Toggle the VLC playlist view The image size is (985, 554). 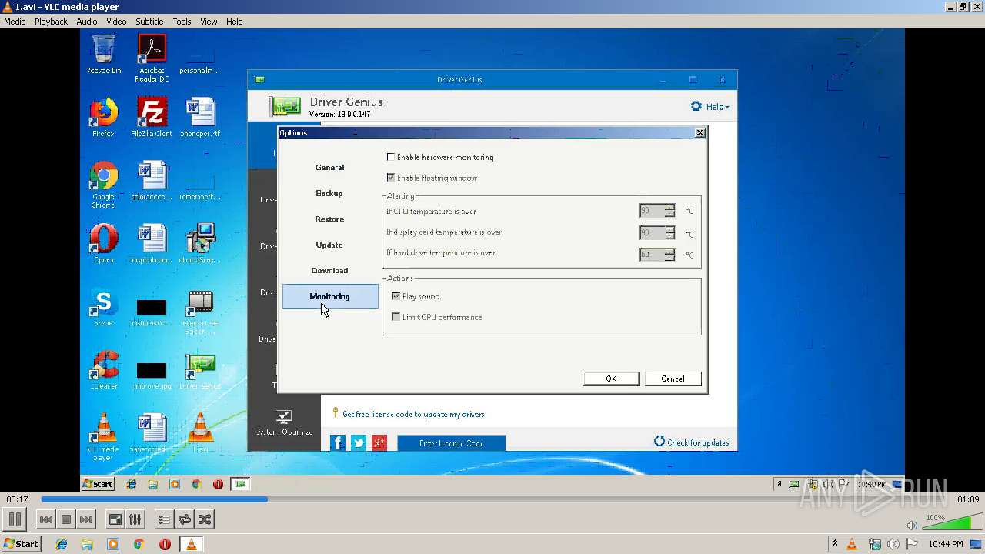tap(164, 519)
